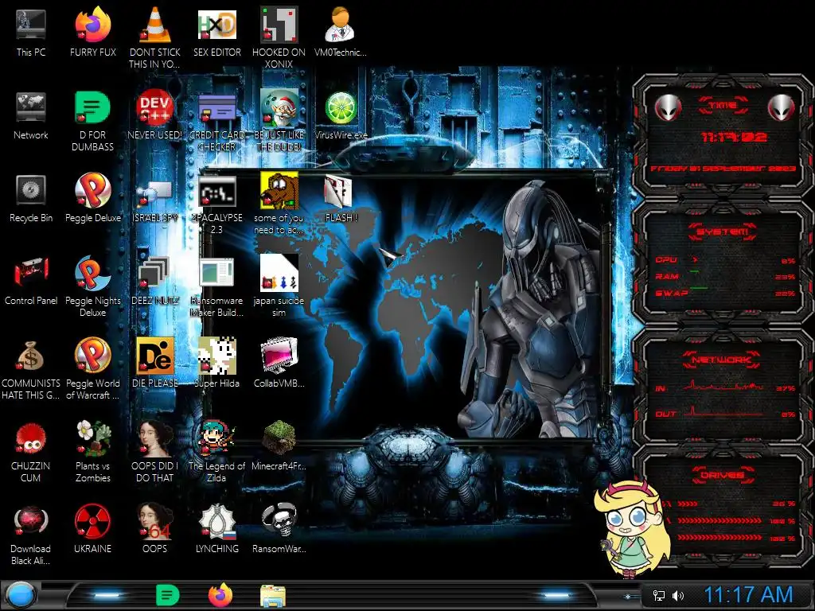The image size is (815, 611).
Task: Launch Firefox from the taskbar
Action: [x=220, y=595]
